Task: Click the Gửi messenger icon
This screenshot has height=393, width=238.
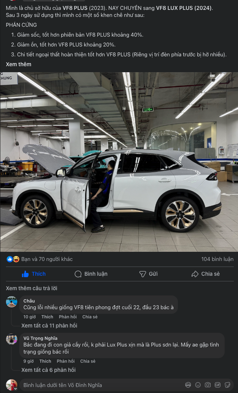Action: 143,274
